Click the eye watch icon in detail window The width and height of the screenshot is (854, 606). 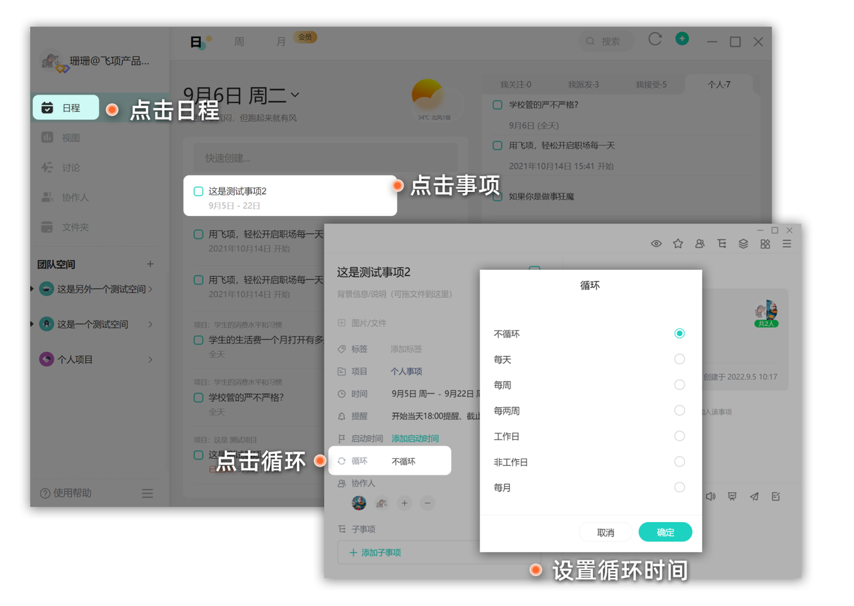(x=656, y=244)
